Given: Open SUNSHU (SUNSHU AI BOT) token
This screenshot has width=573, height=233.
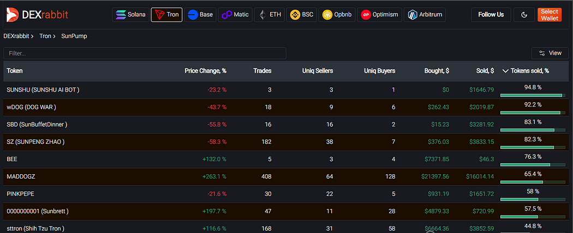Looking at the screenshot, I should pos(43,90).
